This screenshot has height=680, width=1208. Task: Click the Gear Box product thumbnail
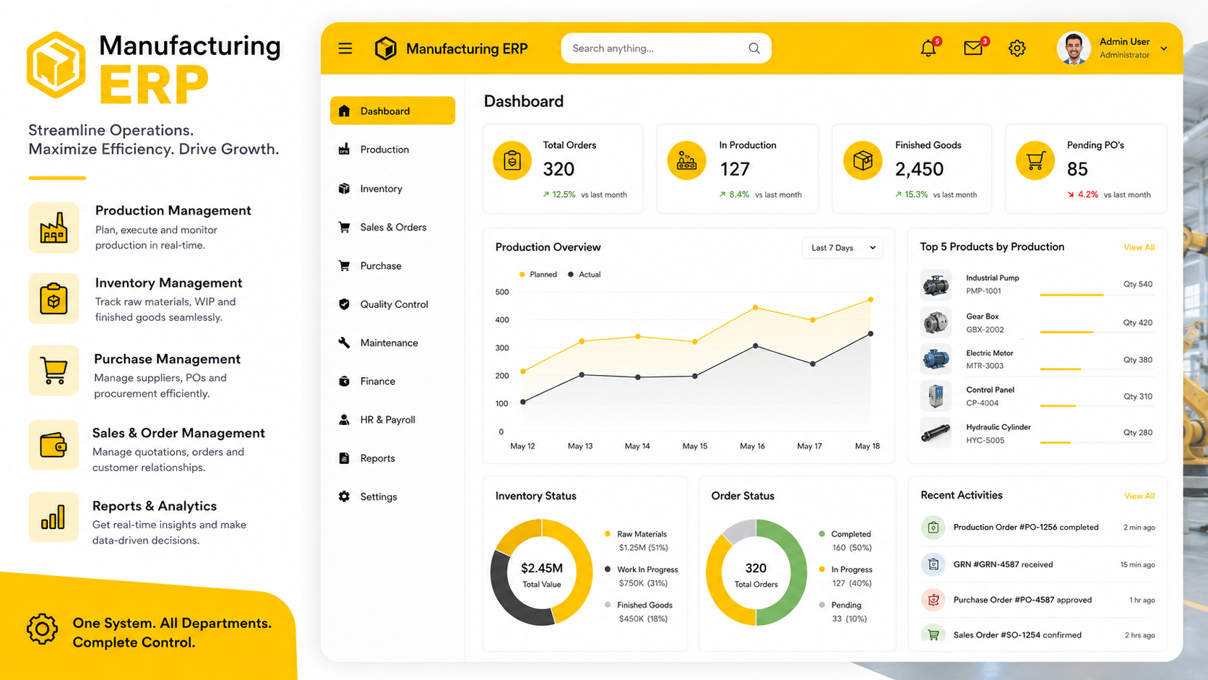tap(936, 322)
